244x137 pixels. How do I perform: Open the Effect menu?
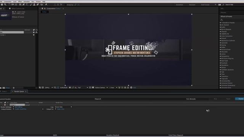pos(20,2)
